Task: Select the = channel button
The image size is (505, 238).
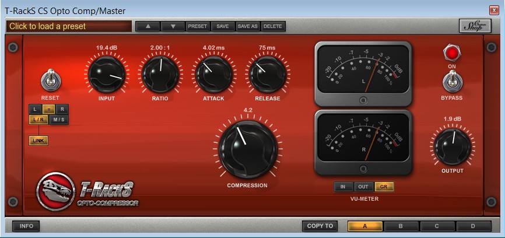Action: pos(48,109)
